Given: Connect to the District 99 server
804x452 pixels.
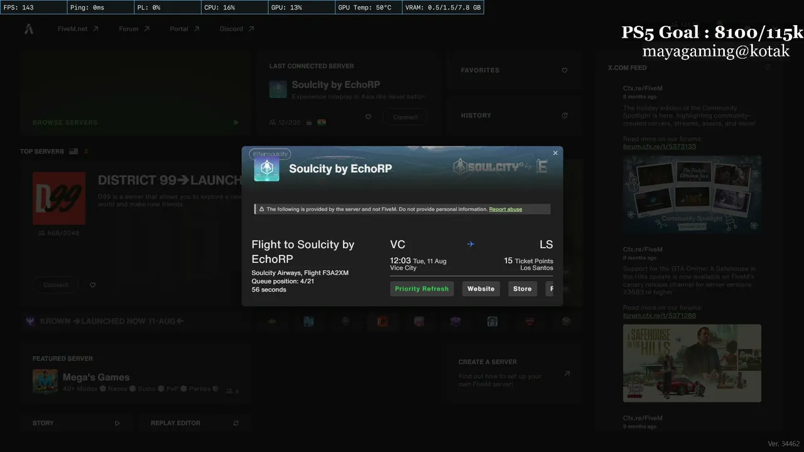Looking at the screenshot, I should point(56,285).
